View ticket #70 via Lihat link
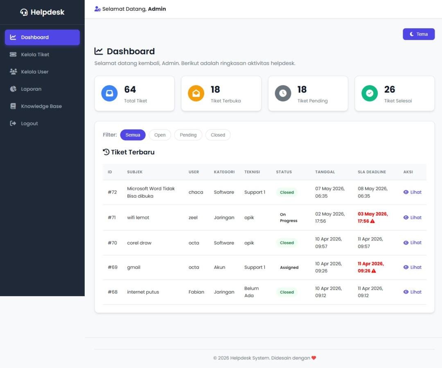The image size is (442, 368). click(413, 243)
